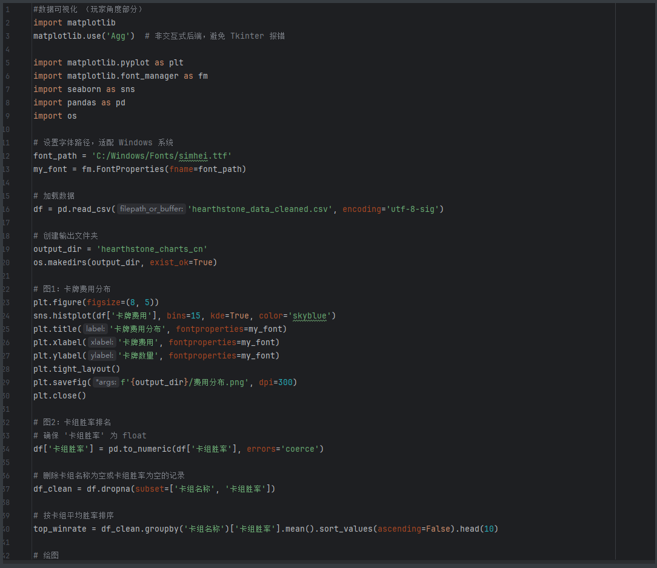Place cursor on 'import seaborn as sns'
This screenshot has width=657, height=568.
point(84,89)
